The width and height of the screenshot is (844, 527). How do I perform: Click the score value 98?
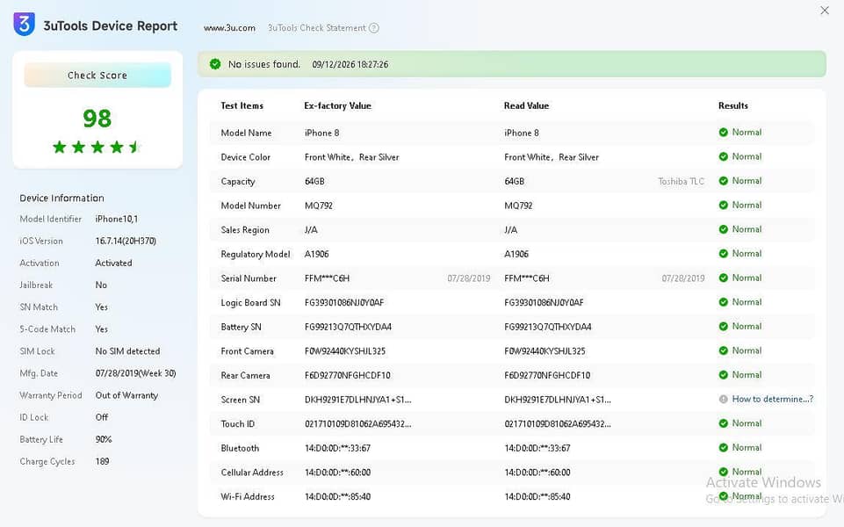[x=97, y=119]
